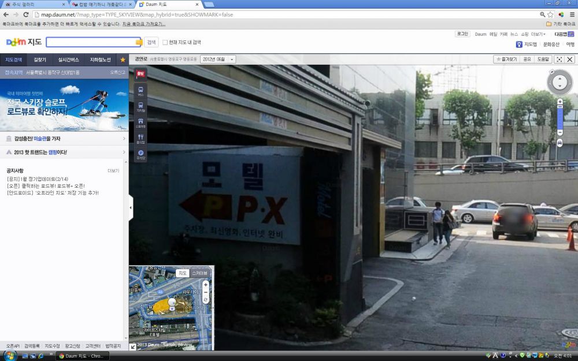Toggle 현재 지도 내 검색 checkbox

(165, 42)
